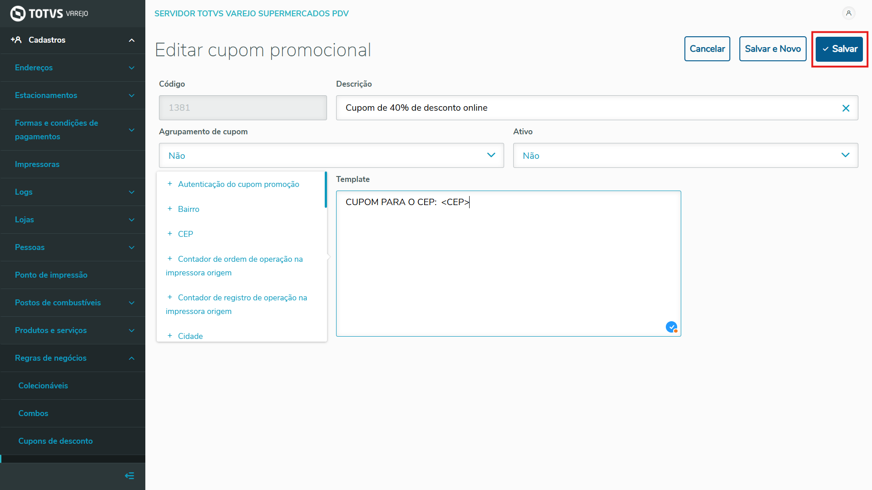Click the tag list scrollbar
Image resolution: width=872 pixels, height=490 pixels.
(x=326, y=190)
